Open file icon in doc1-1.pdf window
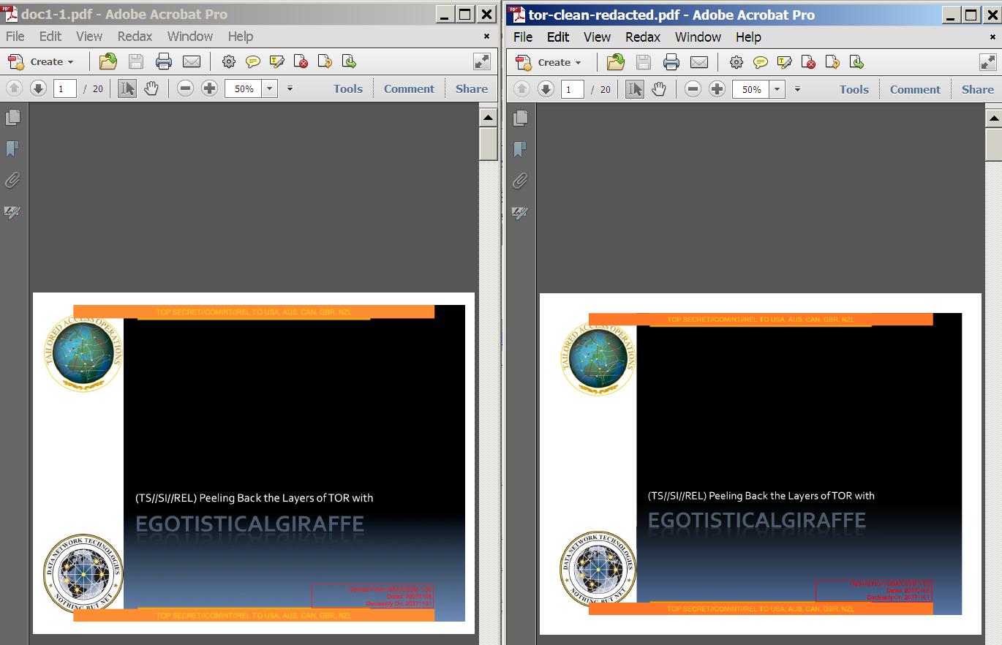Image resolution: width=1002 pixels, height=645 pixels. pos(108,62)
